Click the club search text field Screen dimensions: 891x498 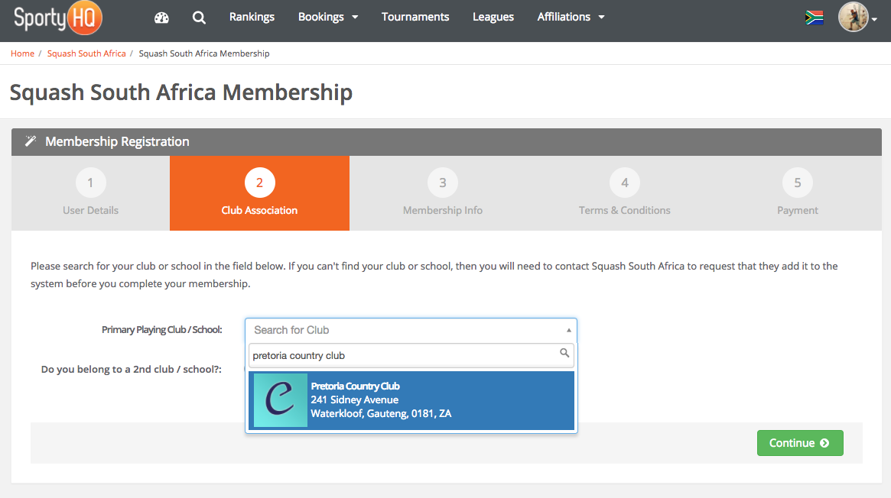point(411,356)
